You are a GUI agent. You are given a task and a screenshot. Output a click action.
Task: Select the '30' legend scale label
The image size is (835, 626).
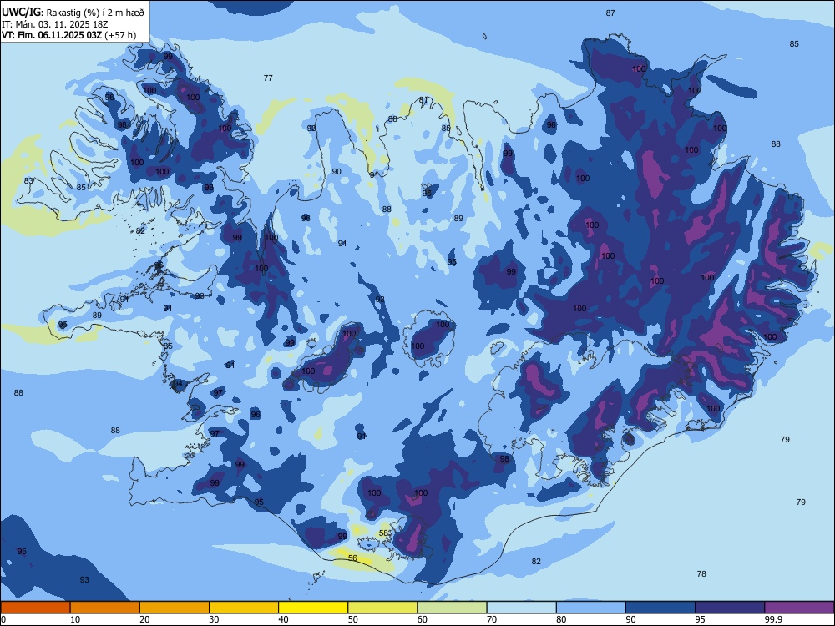coord(214,619)
